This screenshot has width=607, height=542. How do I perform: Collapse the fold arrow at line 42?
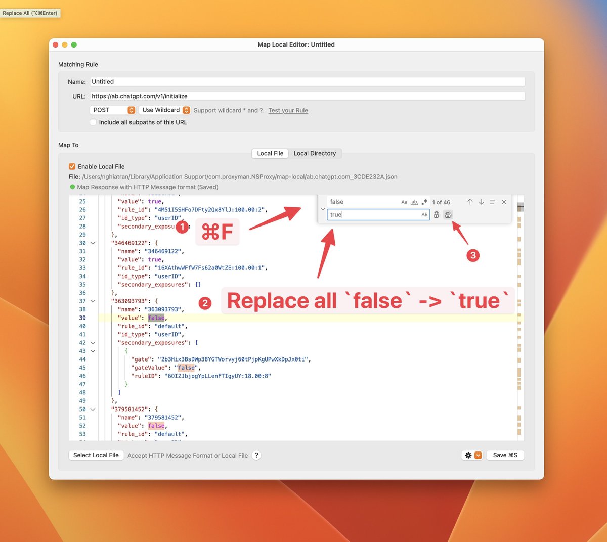point(93,343)
